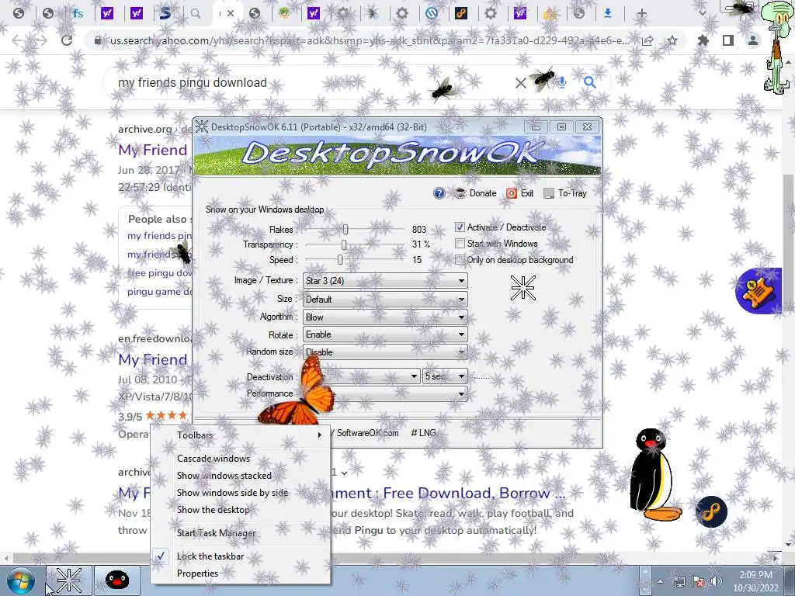Open the Action Center flag tray icon
The height and width of the screenshot is (596, 795).
pyautogui.click(x=698, y=581)
